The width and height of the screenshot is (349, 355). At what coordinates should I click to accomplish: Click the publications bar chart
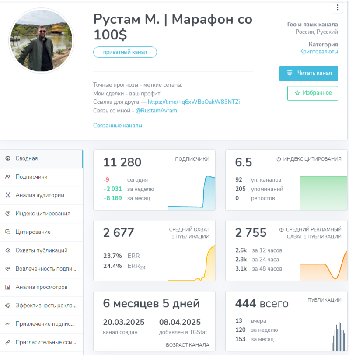pyautogui.click(x=326, y=336)
